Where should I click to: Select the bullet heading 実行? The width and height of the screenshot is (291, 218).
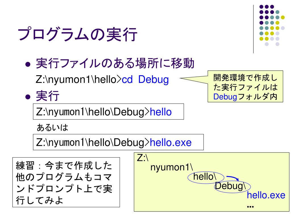point(47,96)
